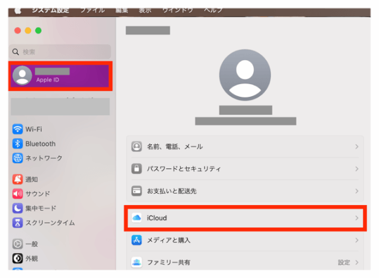The width and height of the screenshot is (380, 279).
Task: Maximize window with green button
Action: point(38,30)
